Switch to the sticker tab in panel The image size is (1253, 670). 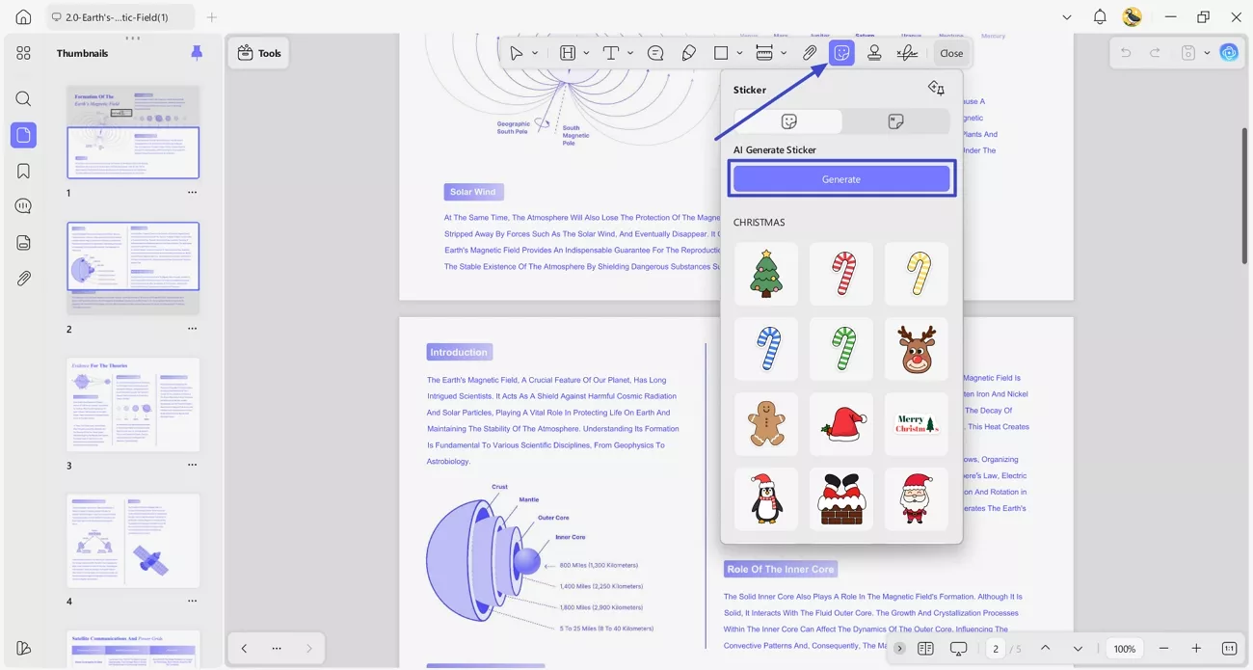pyautogui.click(x=788, y=121)
